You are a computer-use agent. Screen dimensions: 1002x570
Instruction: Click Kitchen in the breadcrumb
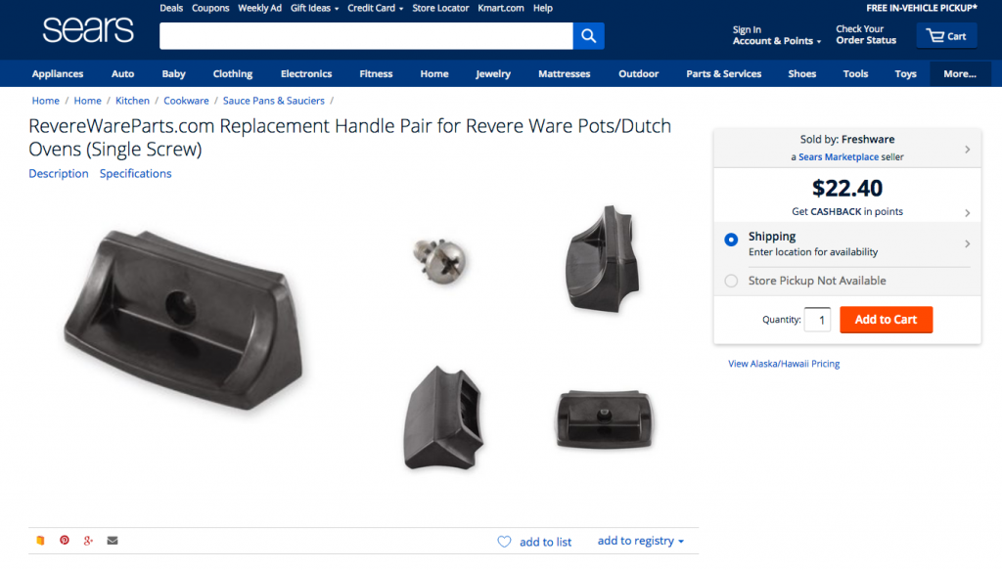pos(132,101)
